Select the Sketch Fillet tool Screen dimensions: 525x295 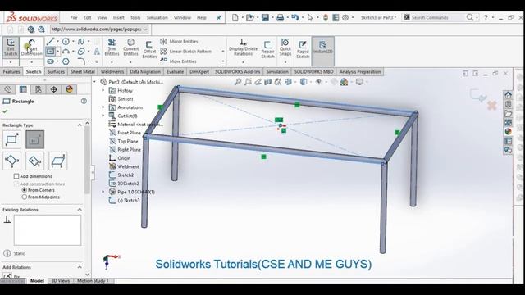(81, 61)
